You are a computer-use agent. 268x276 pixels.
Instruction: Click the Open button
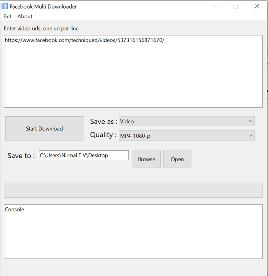pyautogui.click(x=177, y=159)
